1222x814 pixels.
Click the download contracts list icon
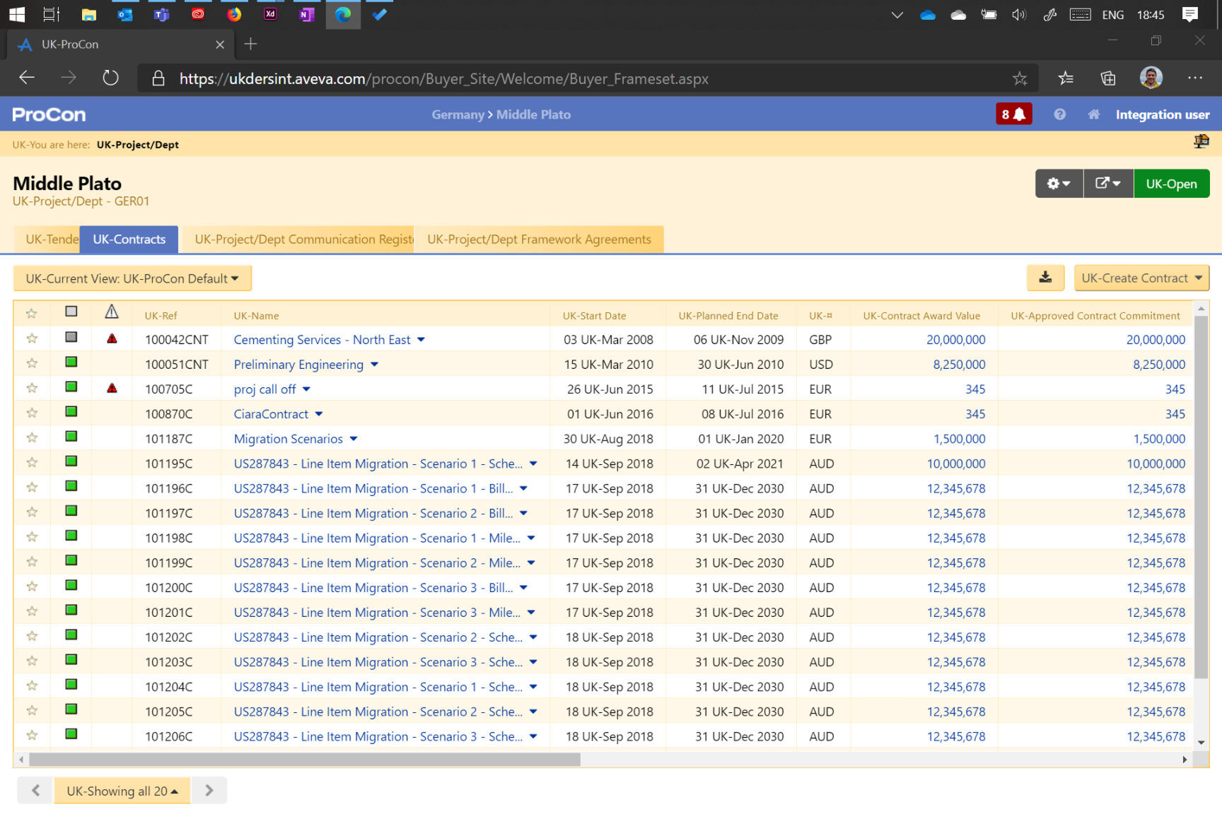[x=1045, y=278]
